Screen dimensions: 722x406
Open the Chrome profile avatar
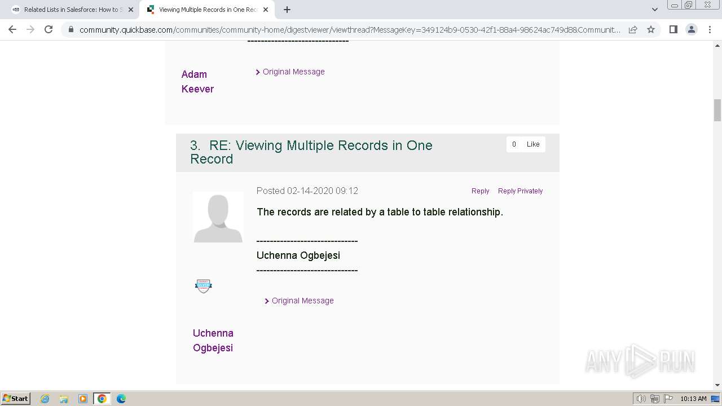pyautogui.click(x=691, y=29)
